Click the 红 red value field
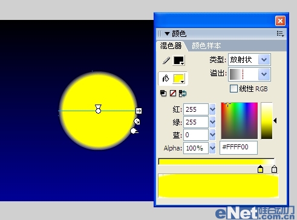Image resolution: width=297 pixels, height=220 pixels. click(x=195, y=109)
